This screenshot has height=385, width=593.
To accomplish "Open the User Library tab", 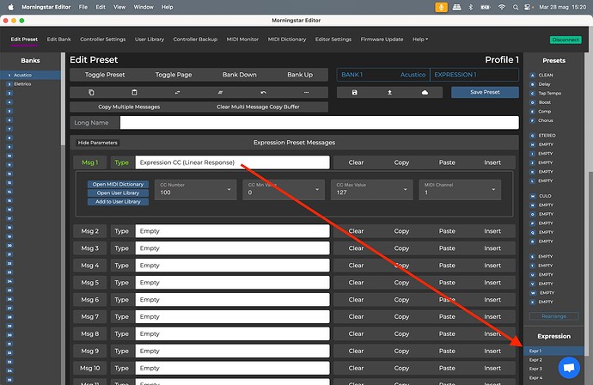I will click(x=150, y=40).
